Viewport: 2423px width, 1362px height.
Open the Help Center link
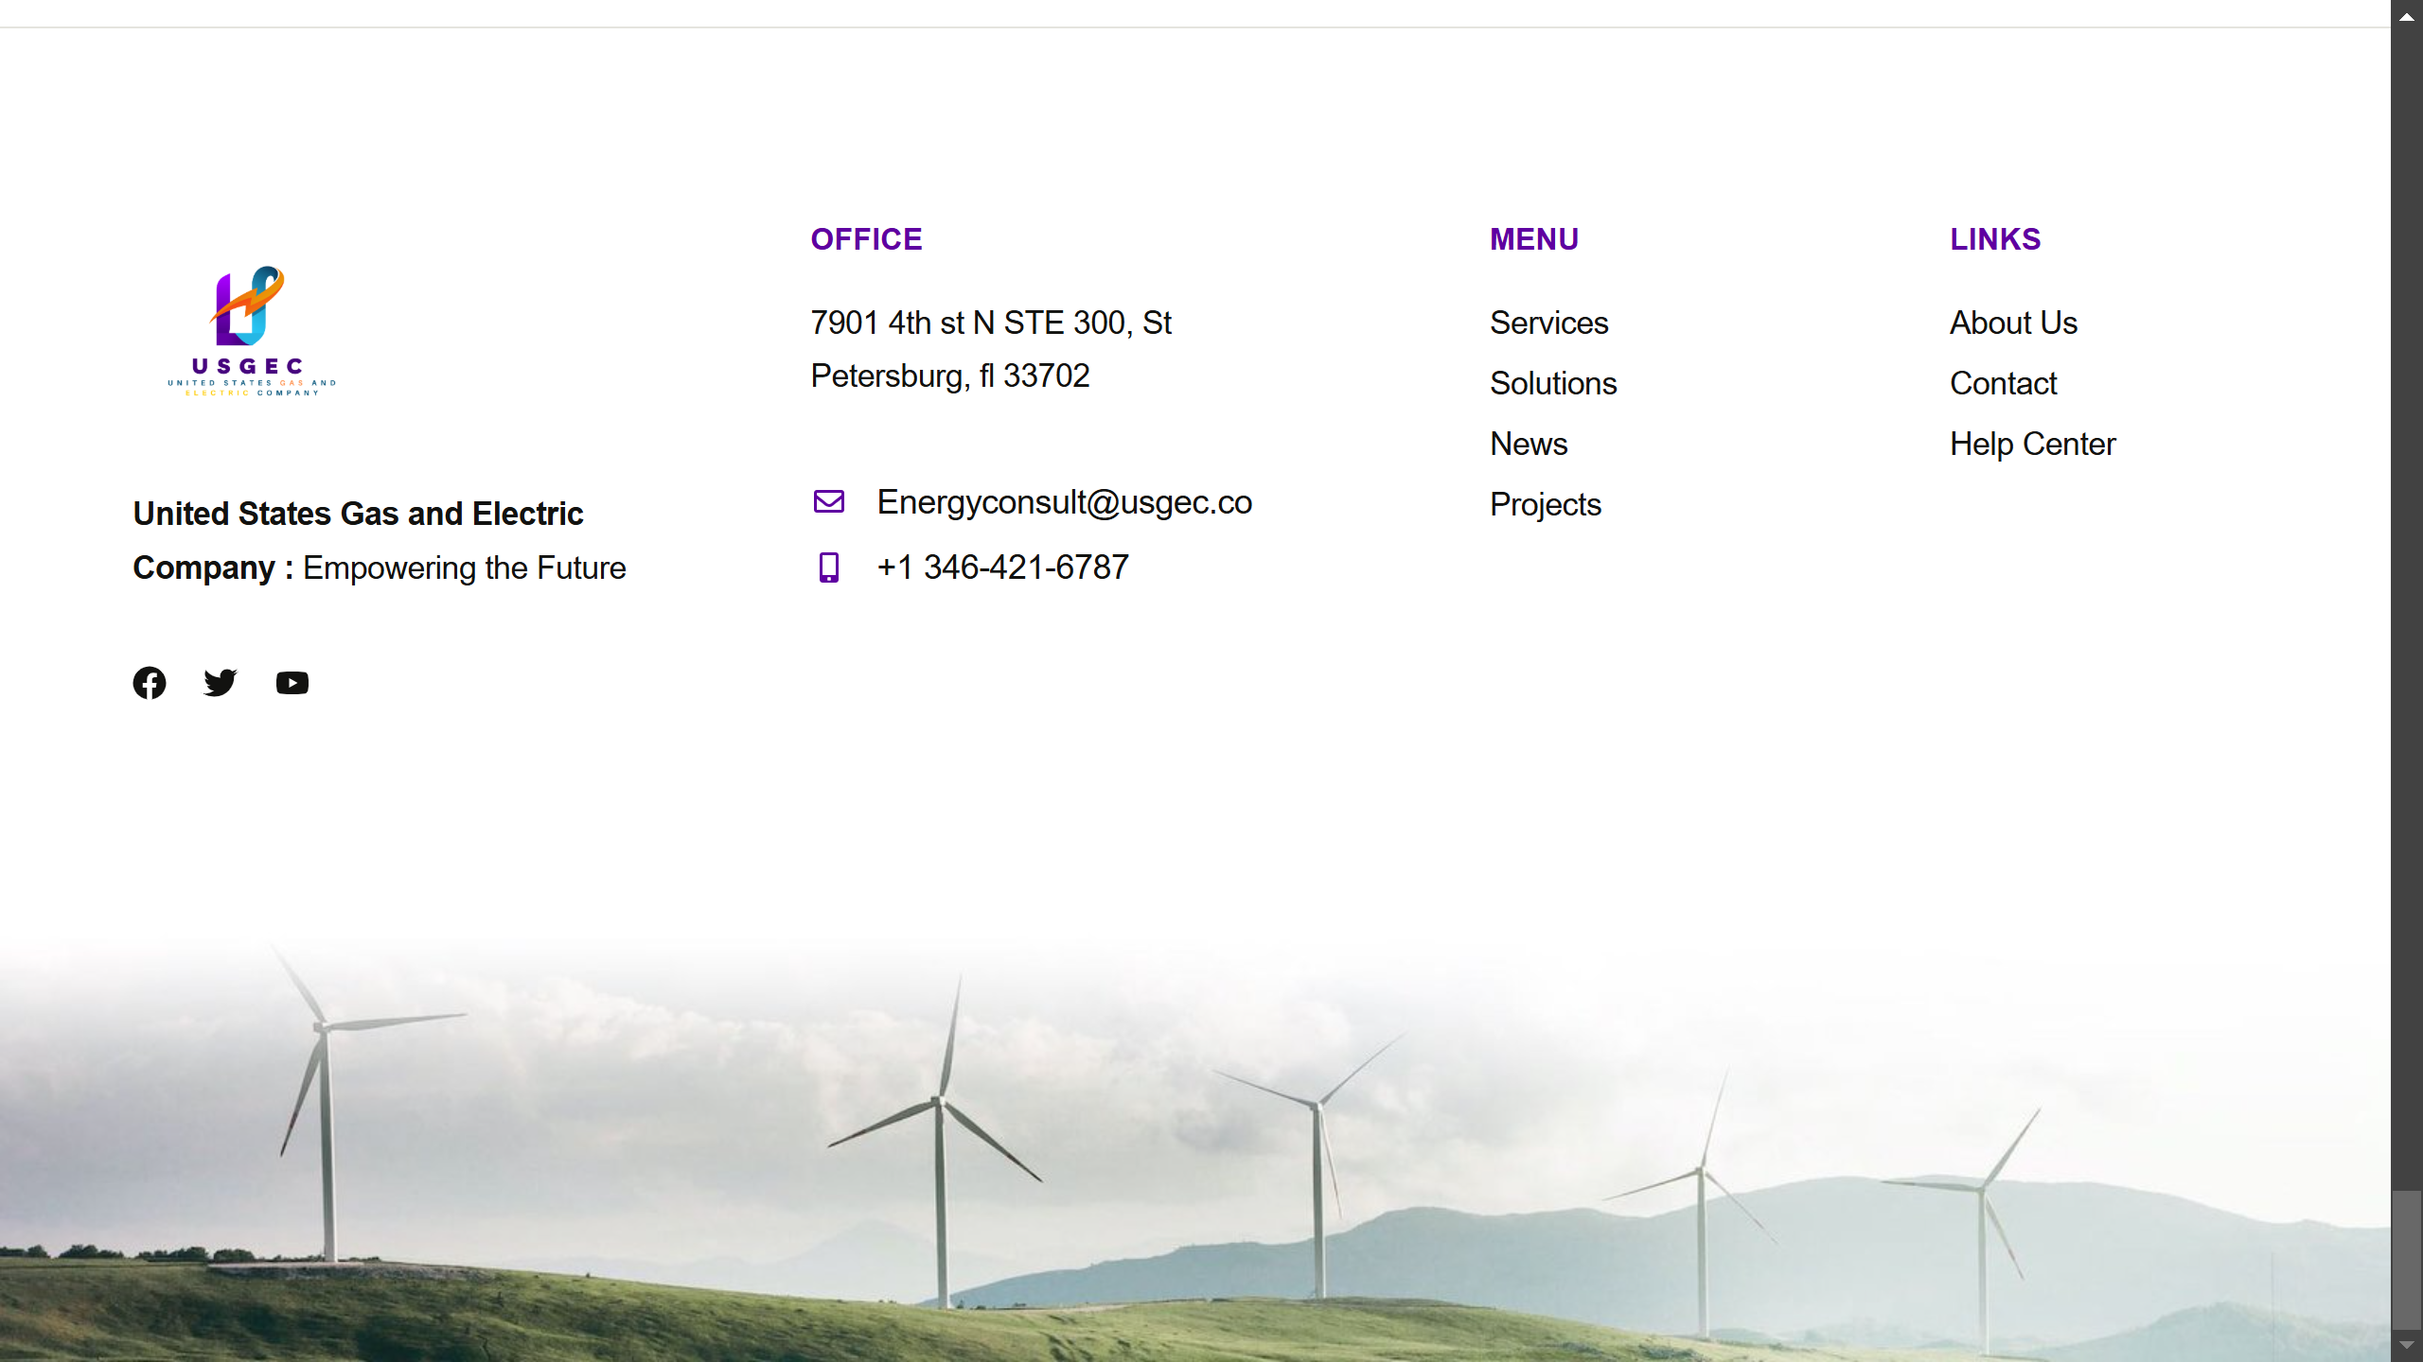(x=2032, y=445)
